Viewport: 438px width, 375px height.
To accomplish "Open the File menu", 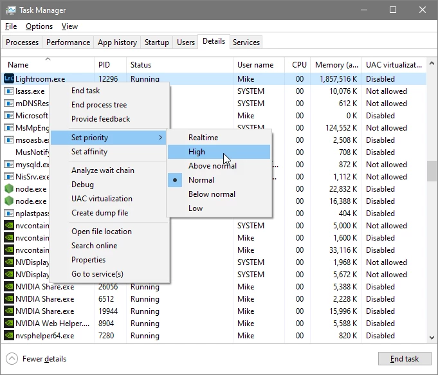I will pyautogui.click(x=11, y=26).
